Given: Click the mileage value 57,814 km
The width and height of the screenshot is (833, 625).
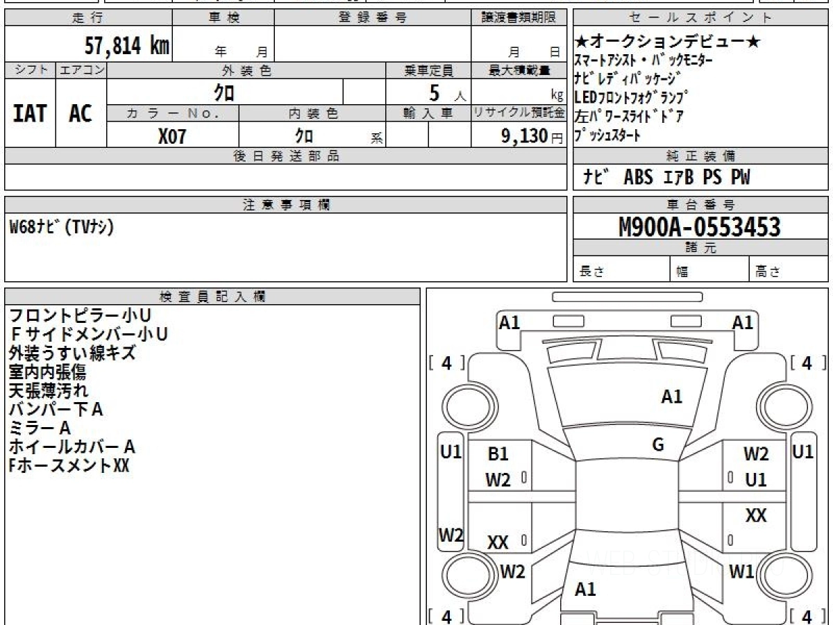Looking at the screenshot, I should pyautogui.click(x=127, y=46).
